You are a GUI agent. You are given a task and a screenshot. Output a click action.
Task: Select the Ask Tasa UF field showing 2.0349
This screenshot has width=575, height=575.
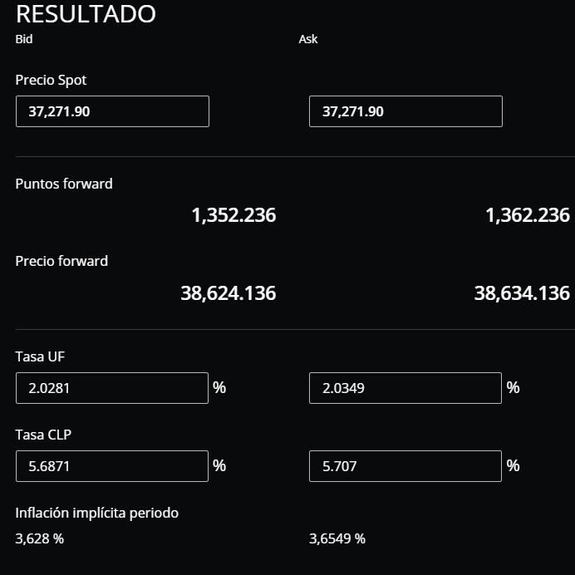[405, 388]
